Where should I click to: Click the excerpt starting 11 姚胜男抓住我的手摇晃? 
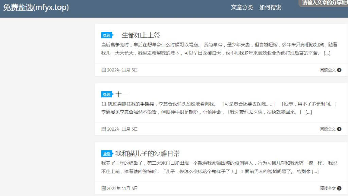click(219, 108)
